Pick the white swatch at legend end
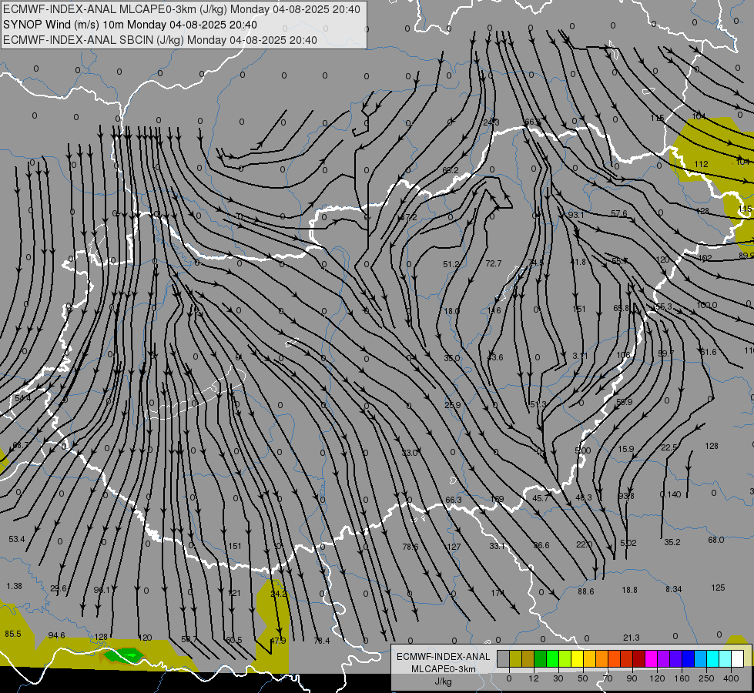Viewport: 754px width, 693px height. pyautogui.click(x=738, y=658)
